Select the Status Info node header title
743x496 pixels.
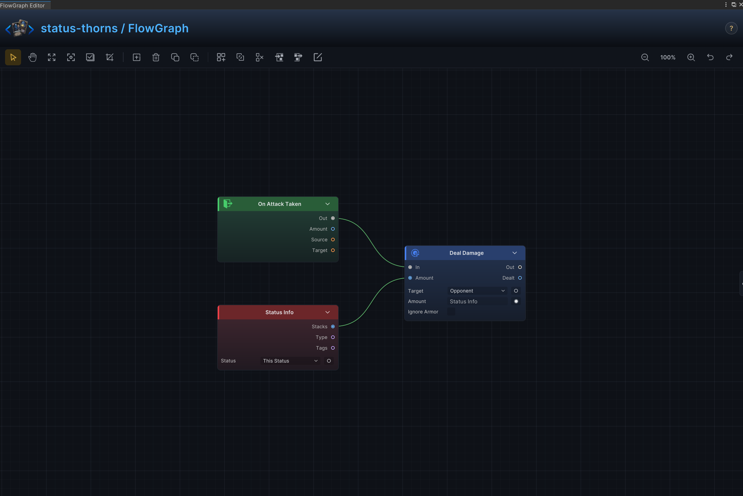point(279,312)
